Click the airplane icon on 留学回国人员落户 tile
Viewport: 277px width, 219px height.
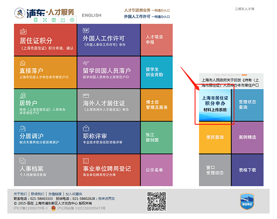coord(86,63)
